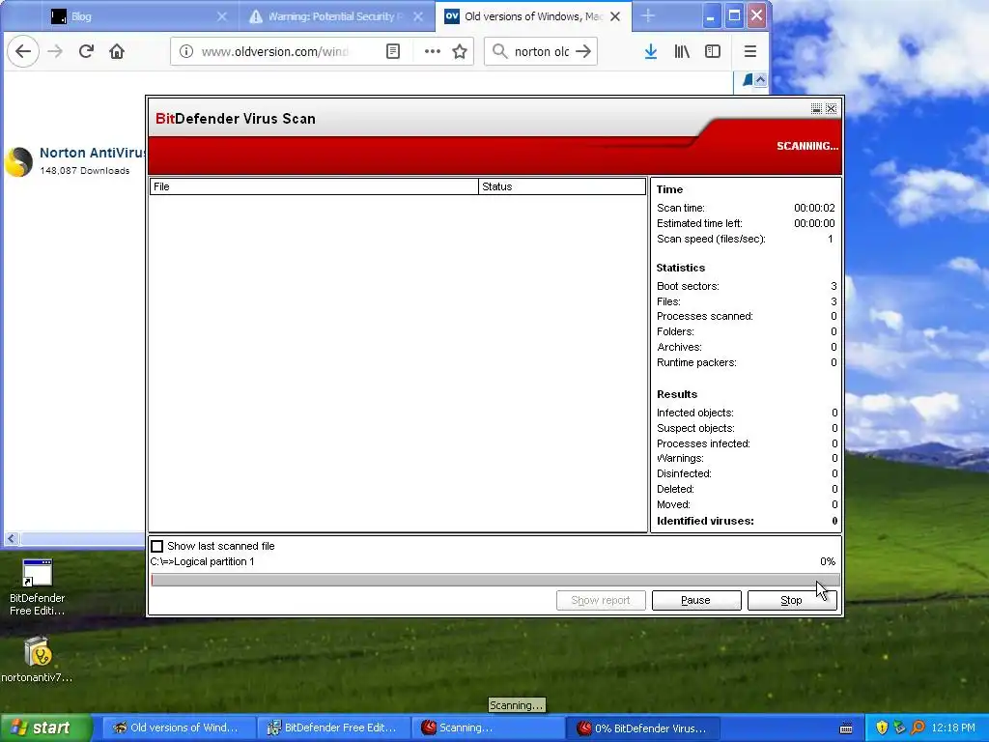Bookmark this page with star icon
This screenshot has height=742, width=989.
tap(460, 52)
